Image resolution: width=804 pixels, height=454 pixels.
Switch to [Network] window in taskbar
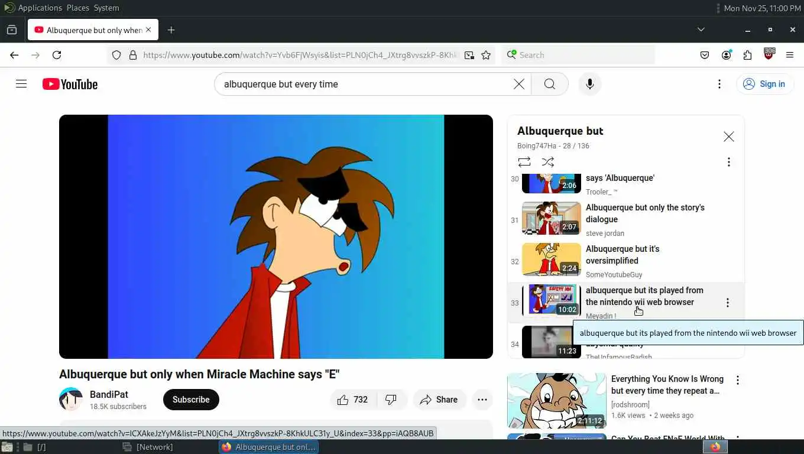(148, 447)
